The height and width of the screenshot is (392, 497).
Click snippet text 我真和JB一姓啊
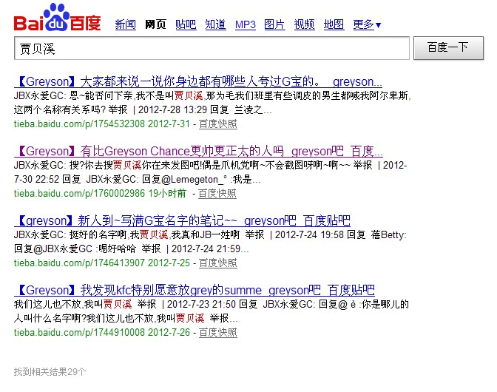[206, 234]
